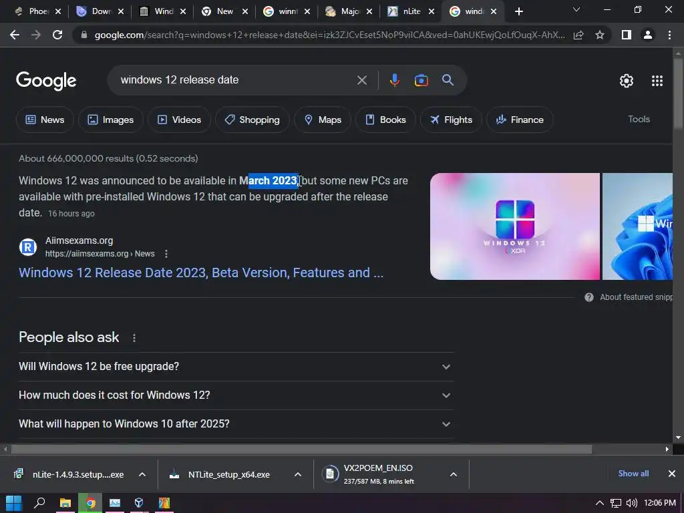This screenshot has height=513, width=684.
Task: Click the address bar URL
Action: (x=329, y=35)
